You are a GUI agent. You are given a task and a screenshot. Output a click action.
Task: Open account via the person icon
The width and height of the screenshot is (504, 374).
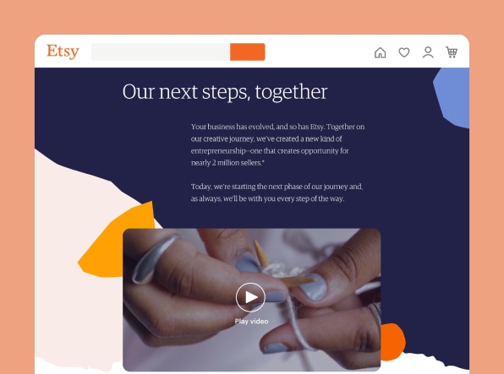pos(428,52)
